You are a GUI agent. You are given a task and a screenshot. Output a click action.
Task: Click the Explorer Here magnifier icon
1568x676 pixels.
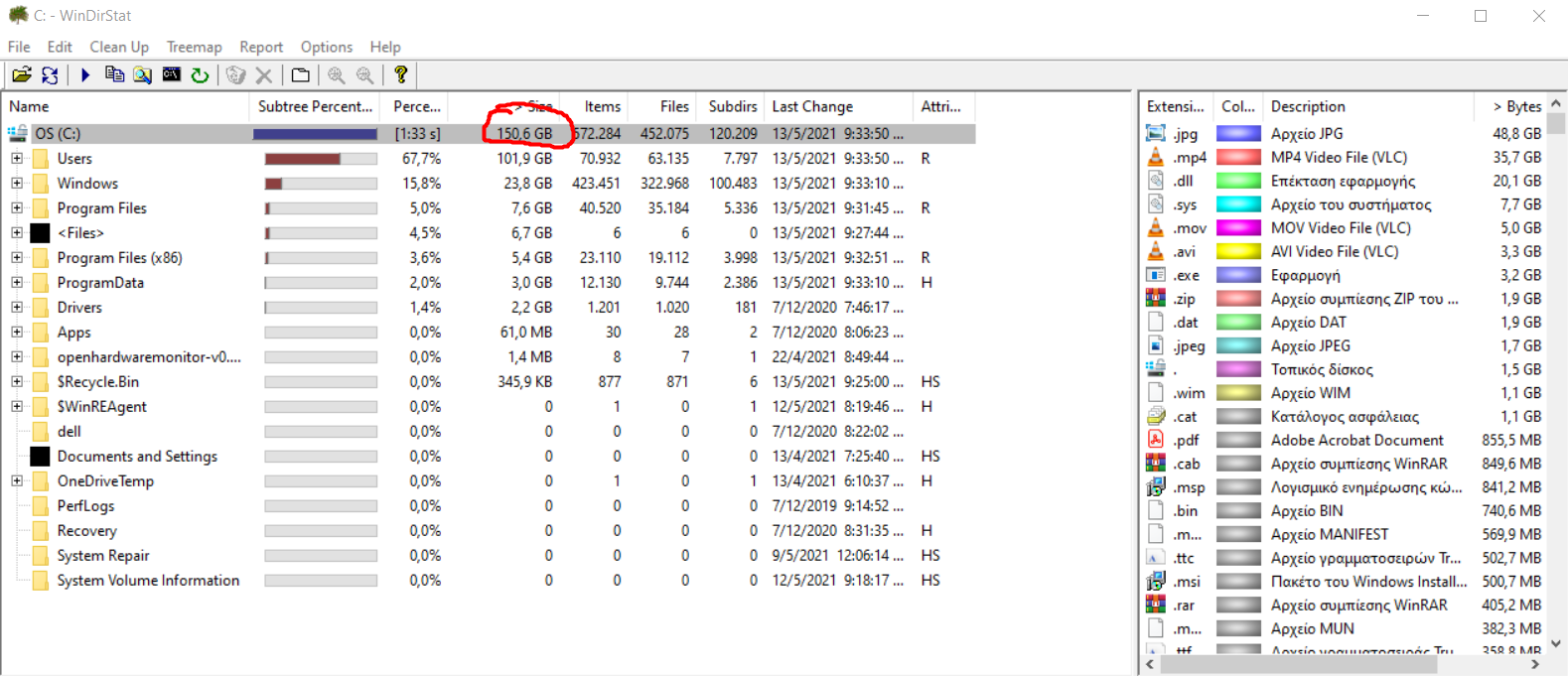click(143, 75)
